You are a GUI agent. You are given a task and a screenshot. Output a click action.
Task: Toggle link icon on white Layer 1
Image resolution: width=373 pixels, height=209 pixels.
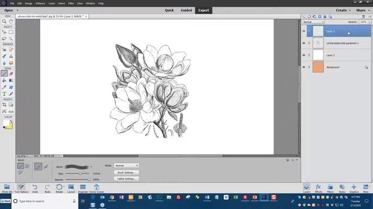coord(309,55)
